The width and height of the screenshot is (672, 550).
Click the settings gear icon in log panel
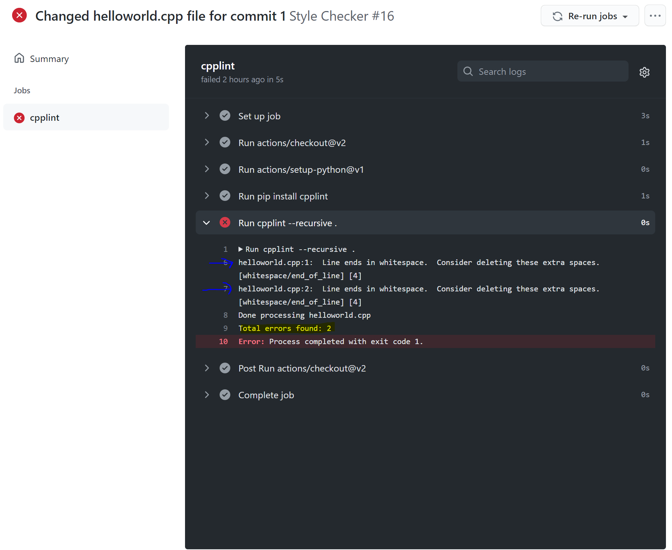[x=645, y=72]
